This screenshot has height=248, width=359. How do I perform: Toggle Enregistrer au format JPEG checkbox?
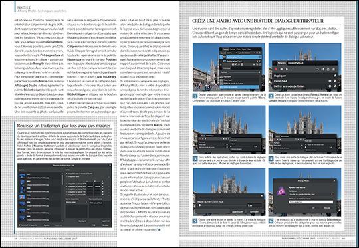coord(66,186)
